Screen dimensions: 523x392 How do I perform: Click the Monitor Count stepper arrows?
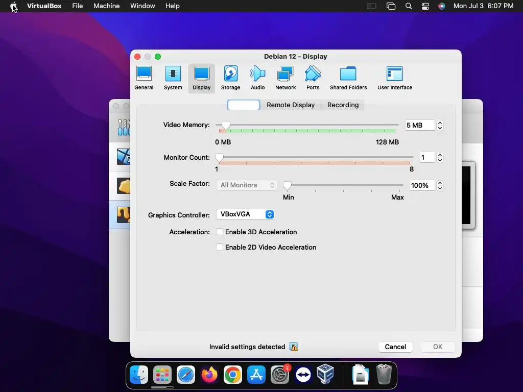440,157
